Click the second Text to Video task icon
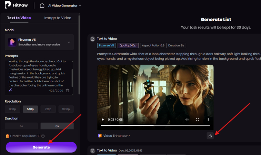 pyautogui.click(x=92, y=151)
